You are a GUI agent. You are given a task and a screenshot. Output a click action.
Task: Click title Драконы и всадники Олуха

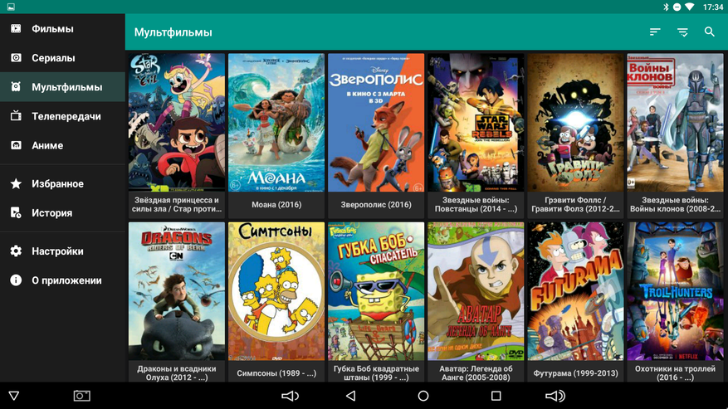coord(177,373)
